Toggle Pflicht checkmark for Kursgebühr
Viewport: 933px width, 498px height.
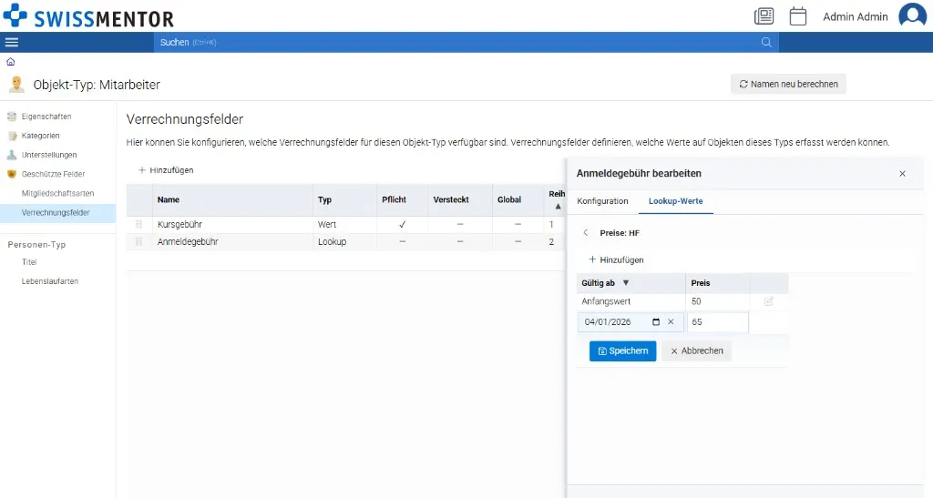coord(402,224)
